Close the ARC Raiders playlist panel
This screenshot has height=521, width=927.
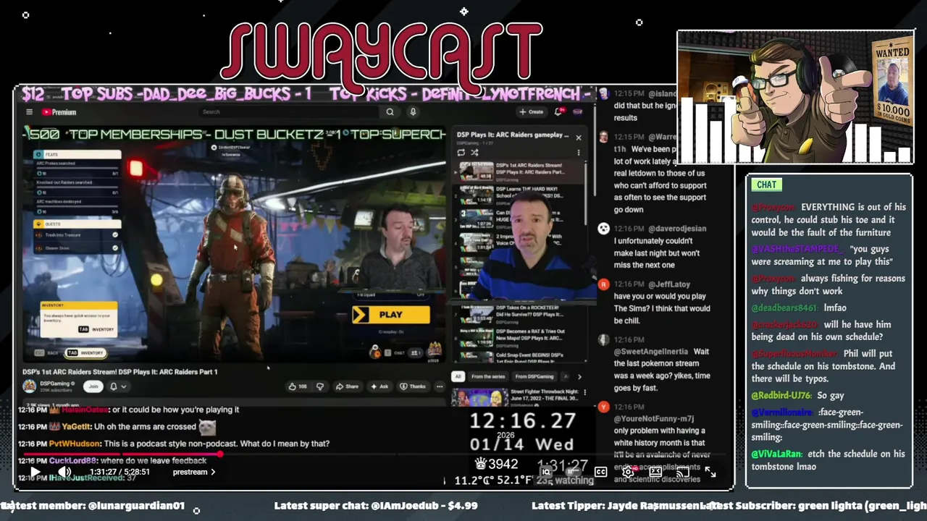pos(578,137)
